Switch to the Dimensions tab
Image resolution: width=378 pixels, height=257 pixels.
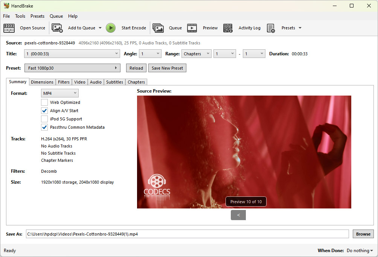pyautogui.click(x=42, y=82)
